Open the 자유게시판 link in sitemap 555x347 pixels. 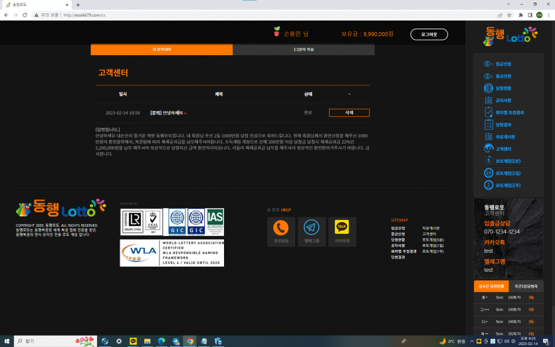[x=431, y=229]
